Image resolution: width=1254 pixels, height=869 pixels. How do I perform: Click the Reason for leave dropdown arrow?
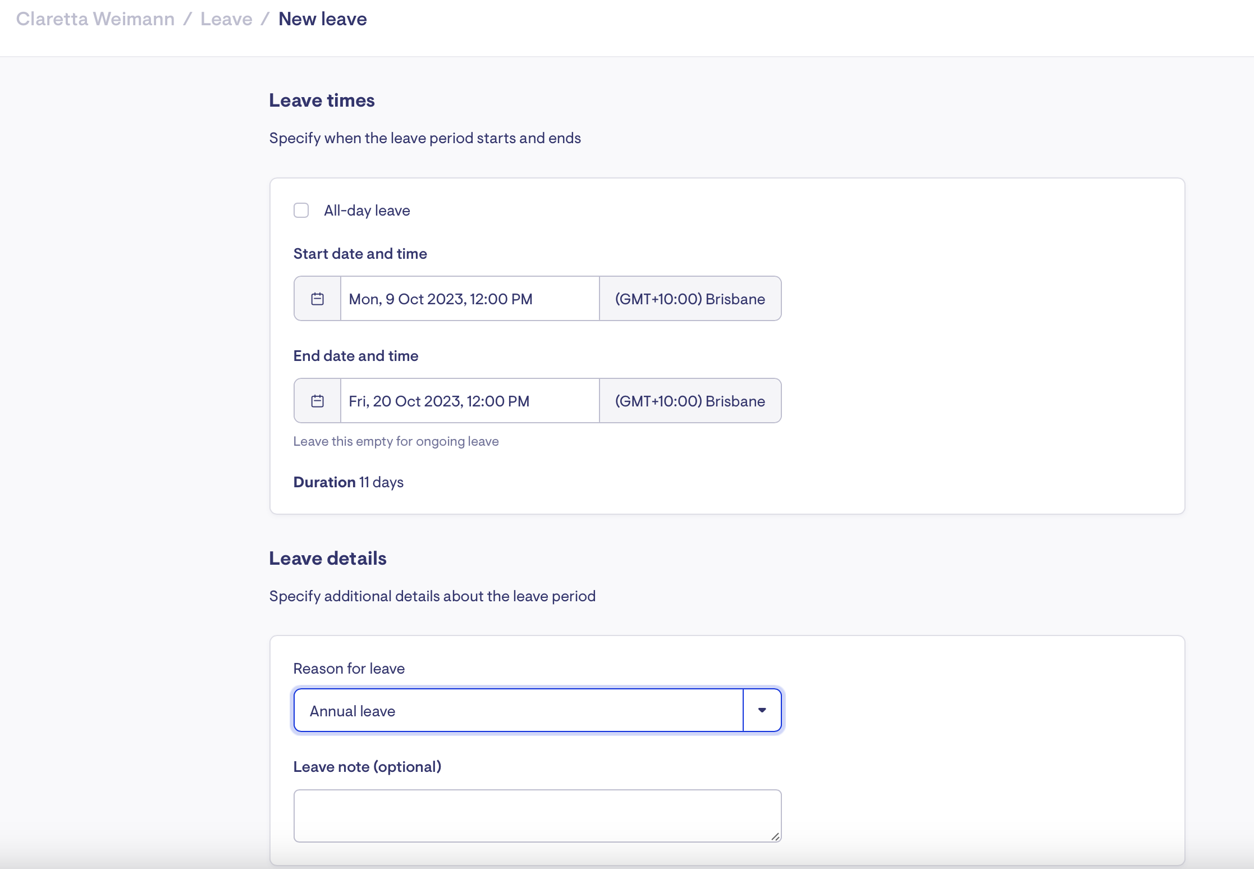(762, 710)
